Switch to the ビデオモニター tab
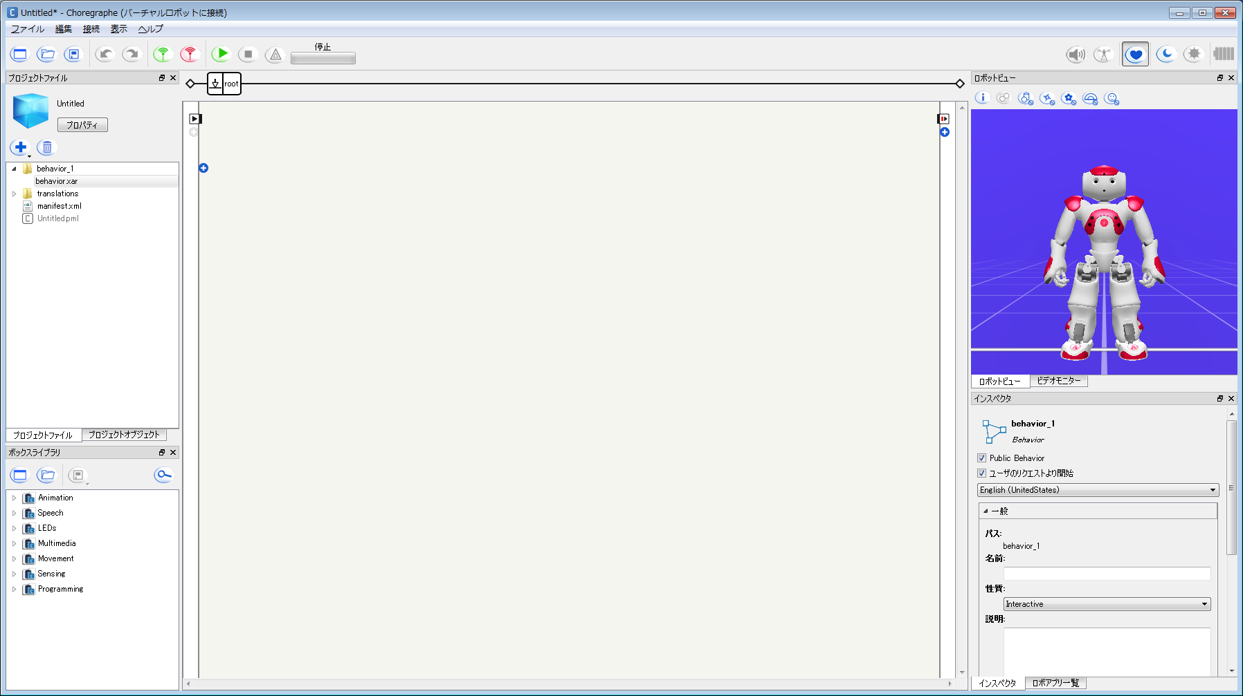The image size is (1243, 696). click(1058, 381)
